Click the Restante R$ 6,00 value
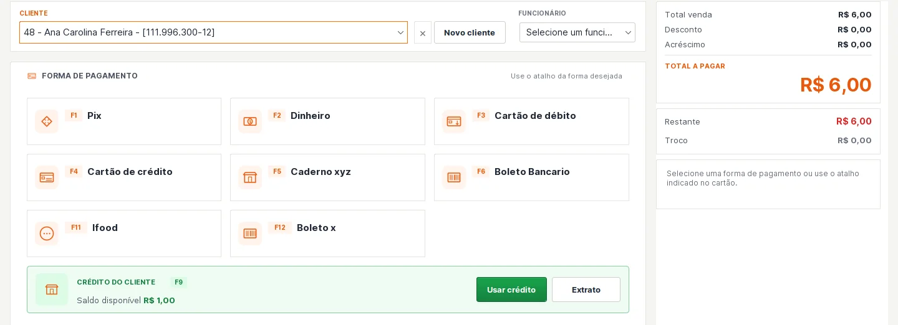This screenshot has width=898, height=325. pos(854,121)
